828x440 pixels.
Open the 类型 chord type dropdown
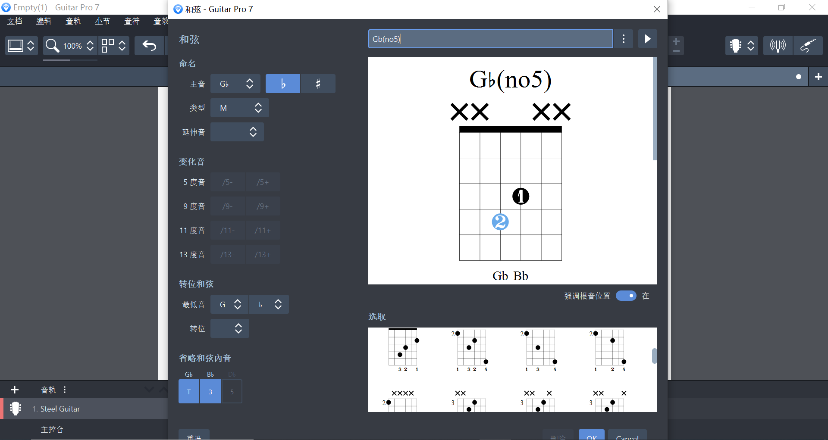tap(239, 108)
